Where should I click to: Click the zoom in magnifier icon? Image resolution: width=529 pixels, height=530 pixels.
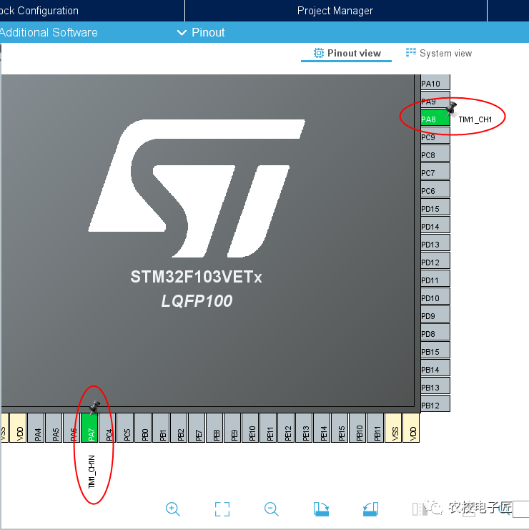(172, 509)
